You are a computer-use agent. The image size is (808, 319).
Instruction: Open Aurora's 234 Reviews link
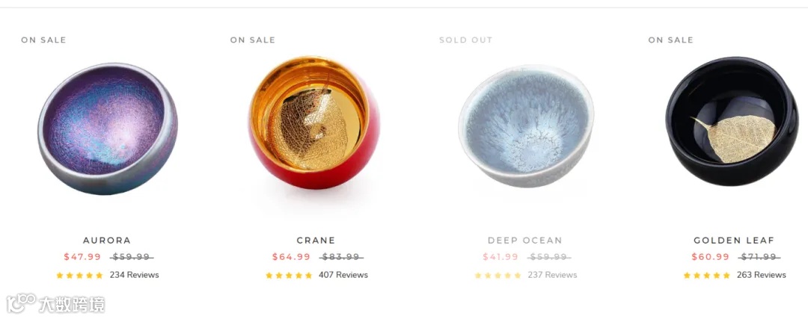134,275
